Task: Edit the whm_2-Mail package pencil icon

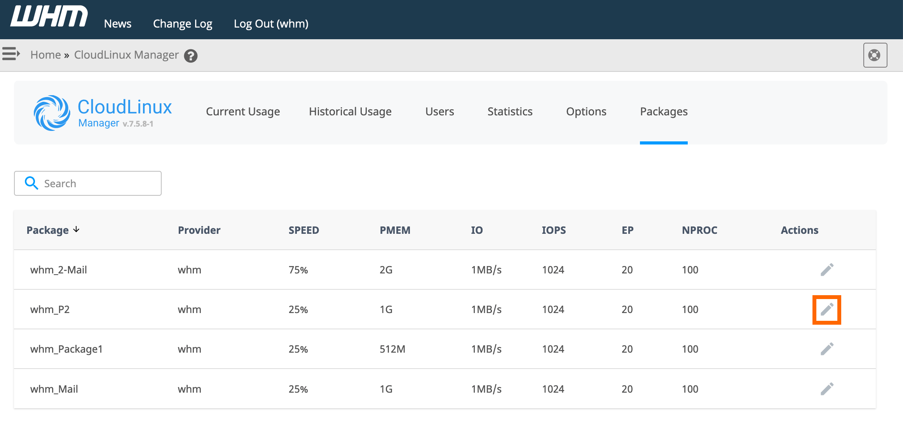Action: coord(827,270)
